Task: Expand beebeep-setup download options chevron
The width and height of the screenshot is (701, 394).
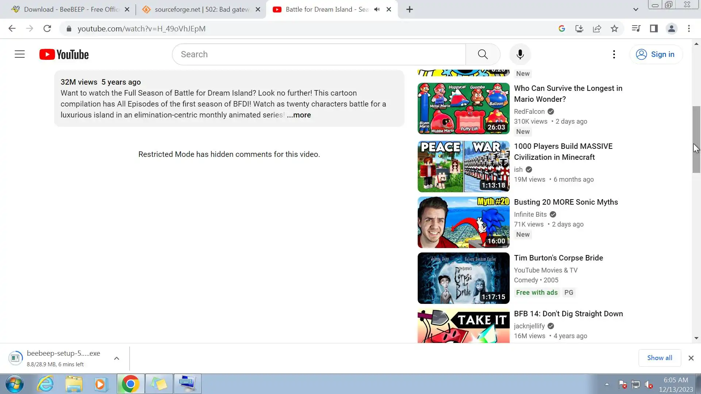Action: [116, 358]
